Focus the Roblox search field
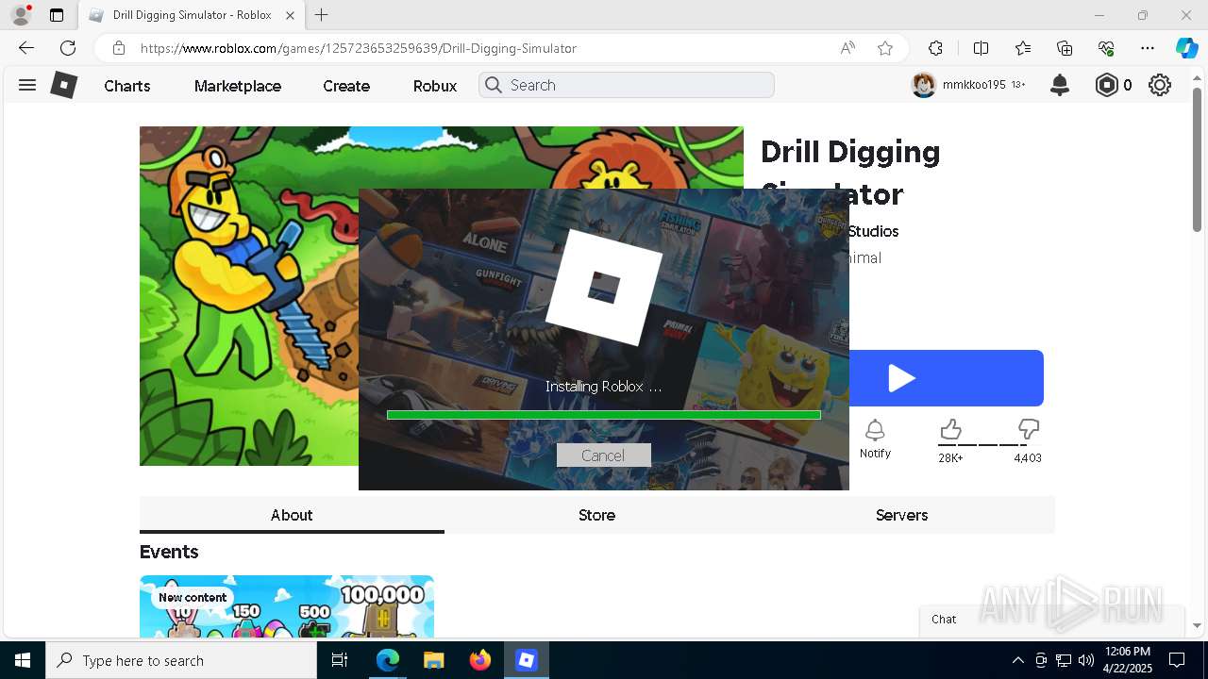Viewport: 1208px width, 679px height. pos(627,85)
